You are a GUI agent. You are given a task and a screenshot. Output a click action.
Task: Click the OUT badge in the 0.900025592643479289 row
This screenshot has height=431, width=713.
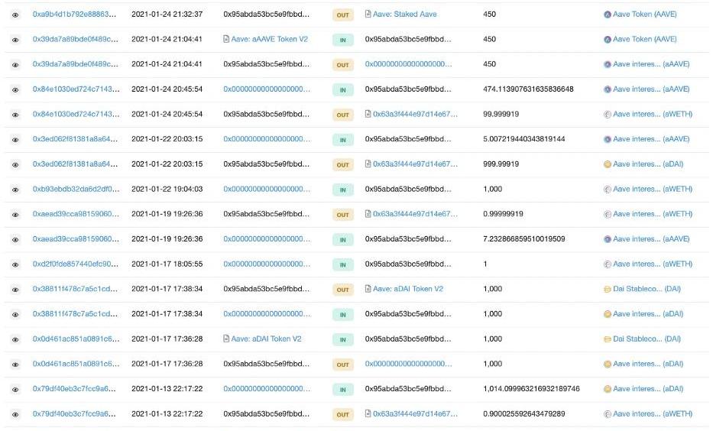343,414
